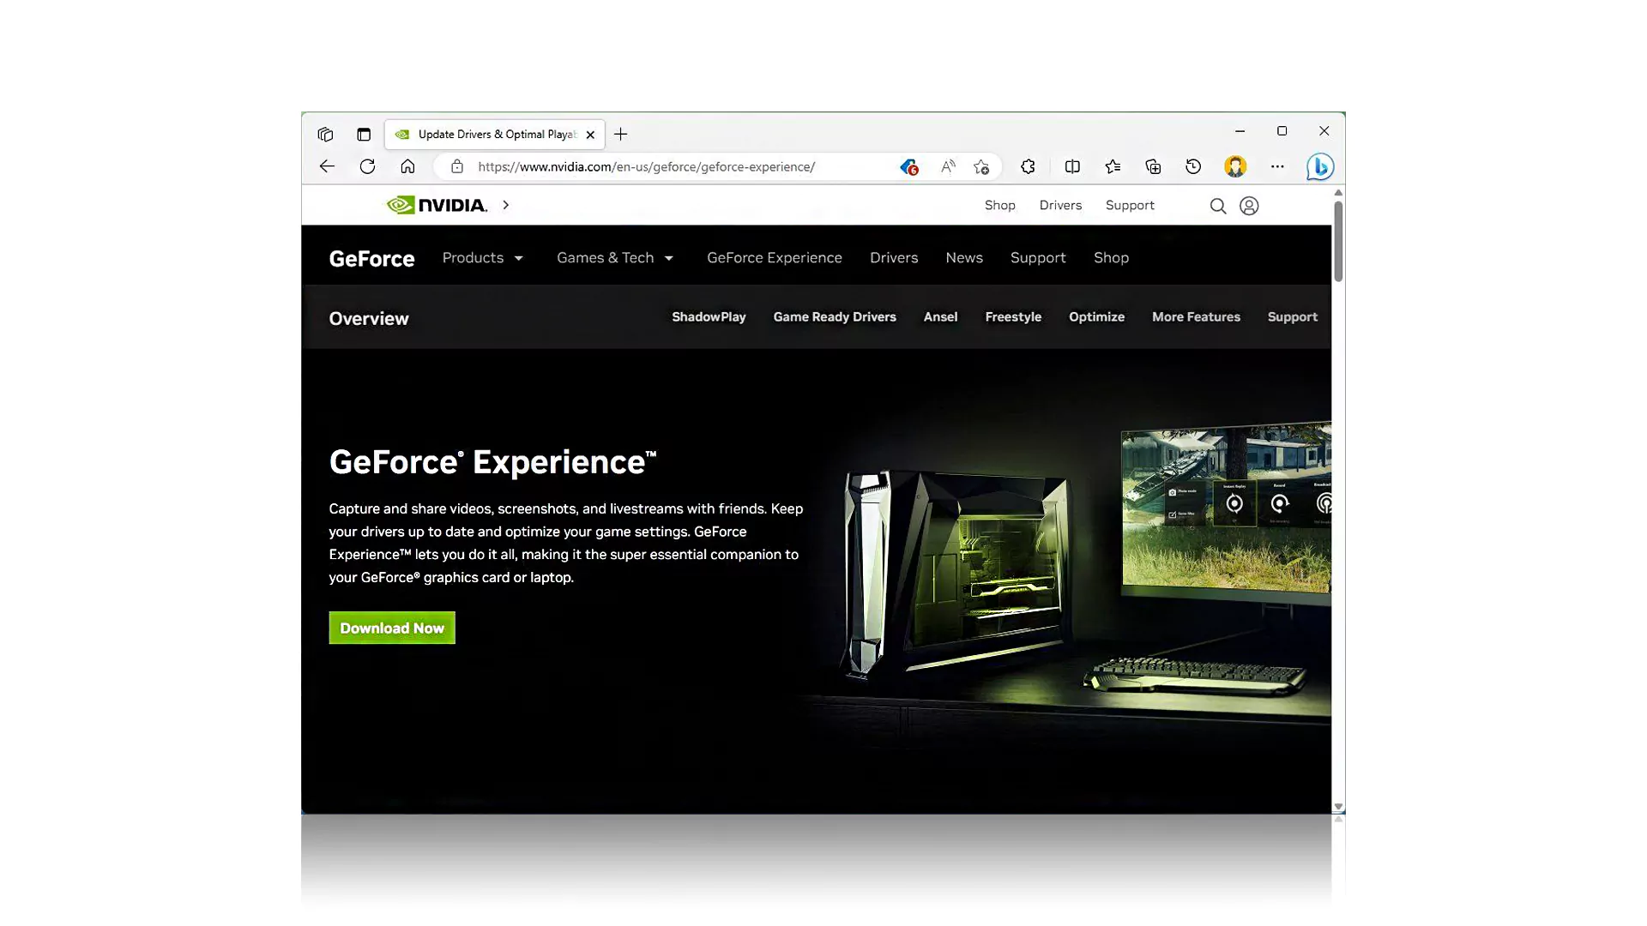Search the NVIDIA website
The image size is (1647, 926).
point(1217,206)
